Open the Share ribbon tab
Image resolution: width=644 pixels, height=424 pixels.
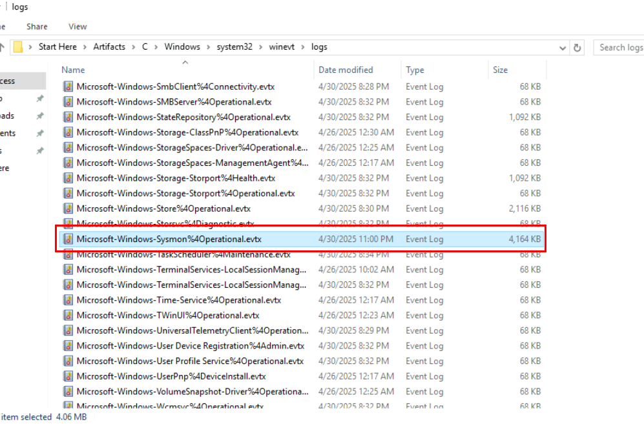tap(37, 26)
